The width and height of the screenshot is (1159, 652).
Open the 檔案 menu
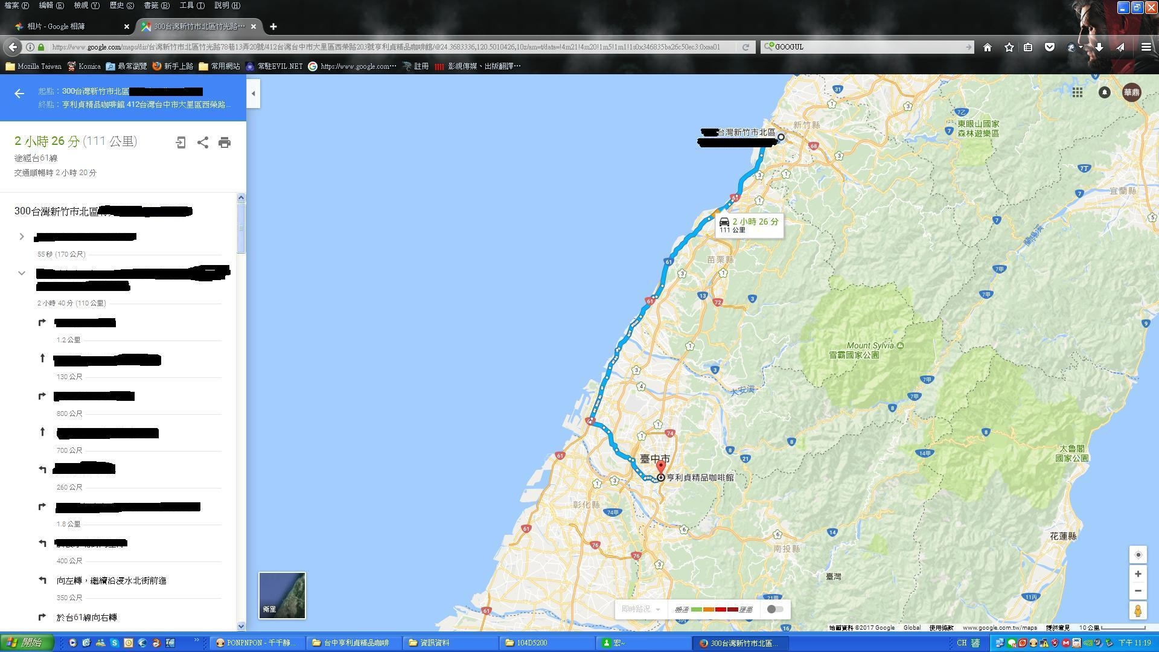[16, 5]
